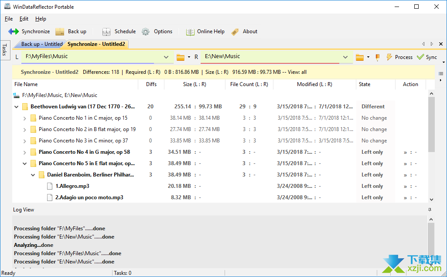This screenshot has width=447, height=277.
Task: Click the orange marker icon beside Process
Action: click(x=377, y=57)
